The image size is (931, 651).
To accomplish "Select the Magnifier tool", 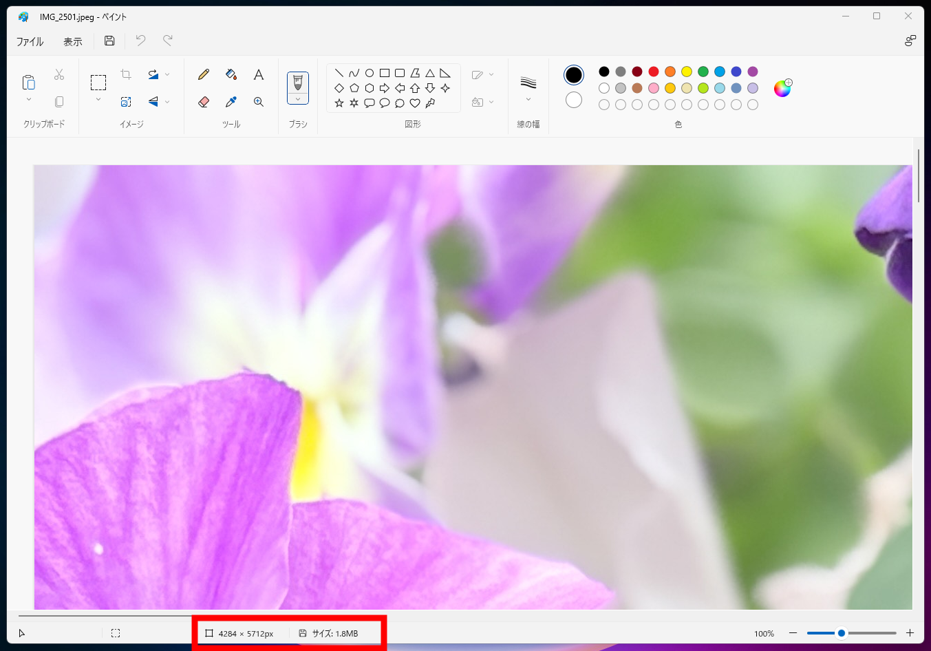I will pyautogui.click(x=259, y=102).
